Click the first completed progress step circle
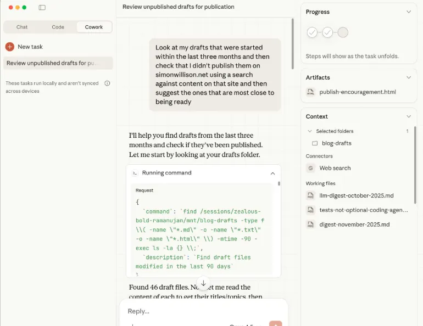Screen dimensions: 423x326 pos(312,33)
